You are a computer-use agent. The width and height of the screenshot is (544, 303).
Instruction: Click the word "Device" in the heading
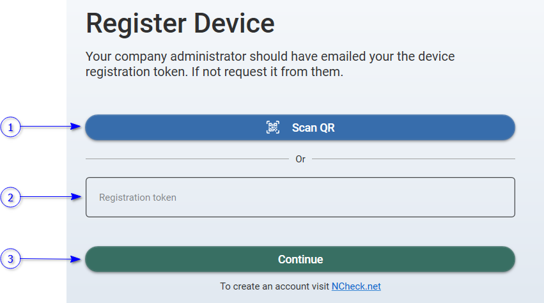[x=234, y=24]
